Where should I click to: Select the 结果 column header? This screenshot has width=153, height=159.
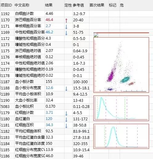49,5
